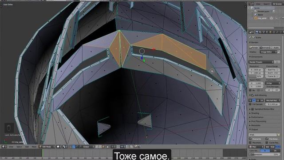Open the 3D viewport editor type selector

(4, 147)
